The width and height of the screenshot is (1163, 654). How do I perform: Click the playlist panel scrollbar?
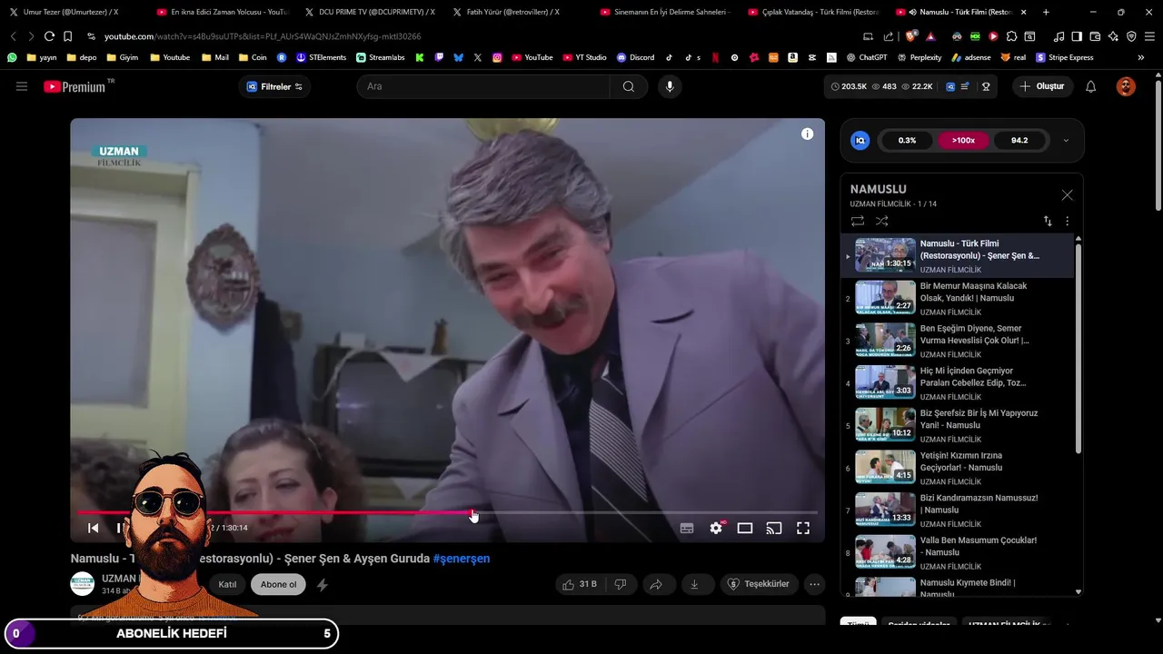1079,348
